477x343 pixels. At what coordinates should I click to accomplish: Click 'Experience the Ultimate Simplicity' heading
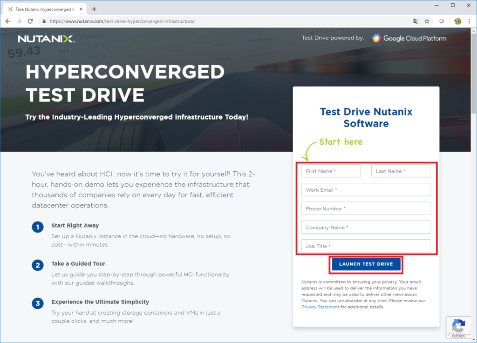coord(100,302)
